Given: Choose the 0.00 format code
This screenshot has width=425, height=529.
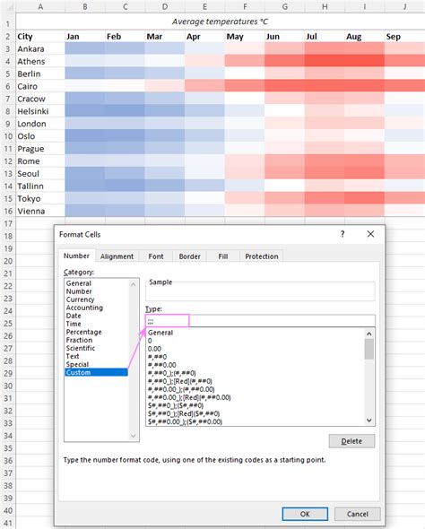Looking at the screenshot, I should click(x=255, y=349).
